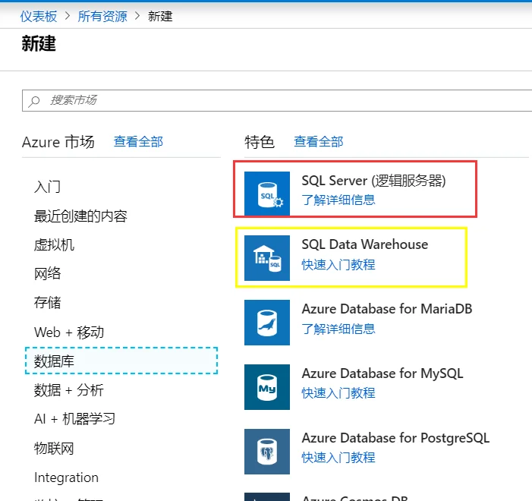Screen dimensions: 532x501
Task: Choose the Azure Database for PostgreSQL icon
Action: (267, 452)
